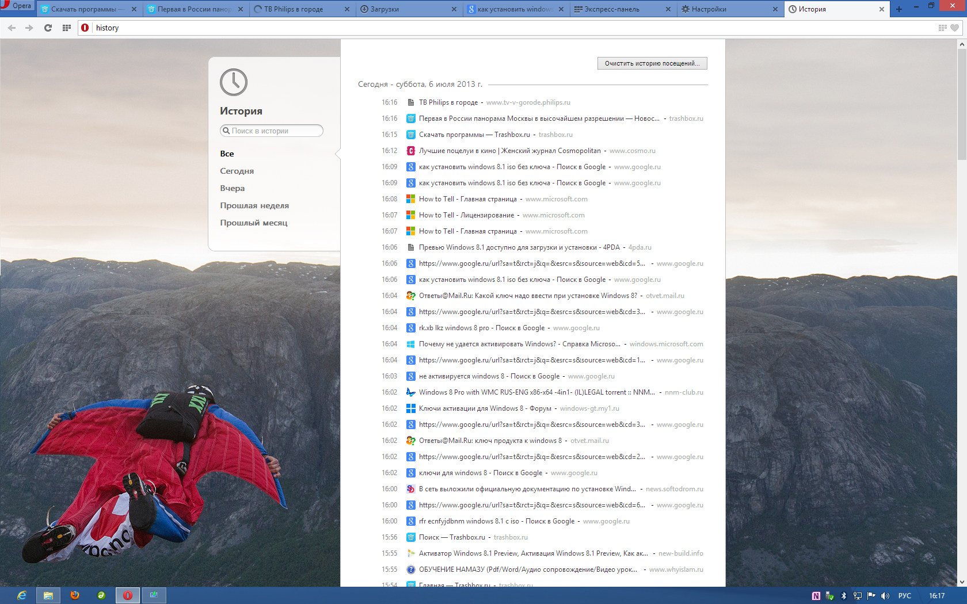Select the 'Прошлая неделя' history filter

(x=254, y=205)
